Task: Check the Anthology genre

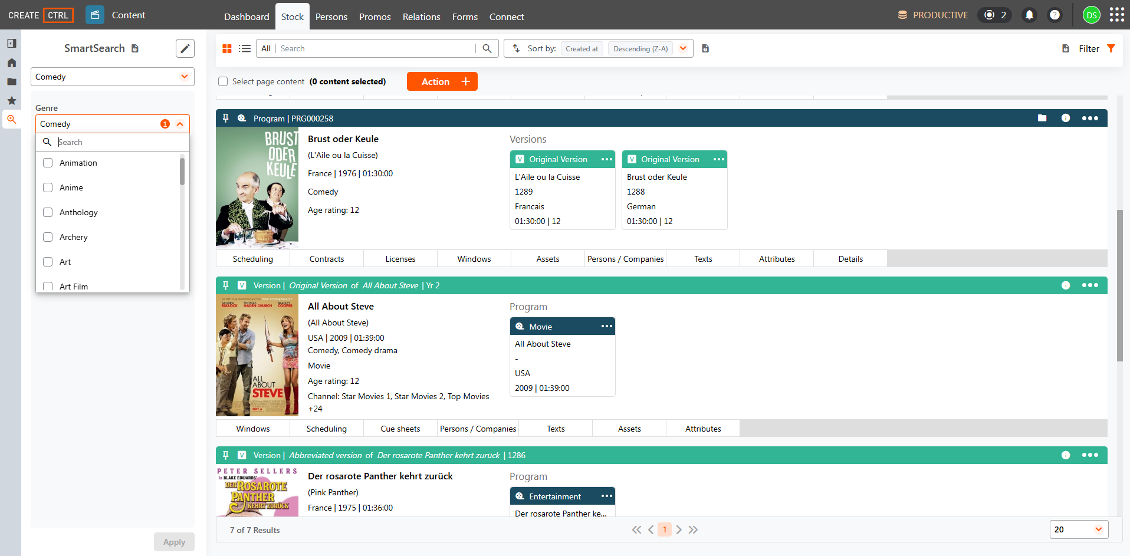Action: 48,212
